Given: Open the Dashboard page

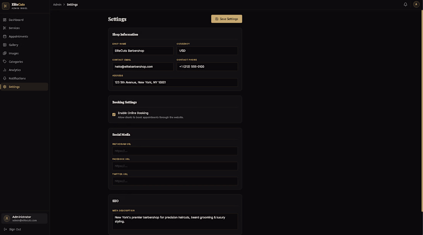Looking at the screenshot, I should coord(24,20).
